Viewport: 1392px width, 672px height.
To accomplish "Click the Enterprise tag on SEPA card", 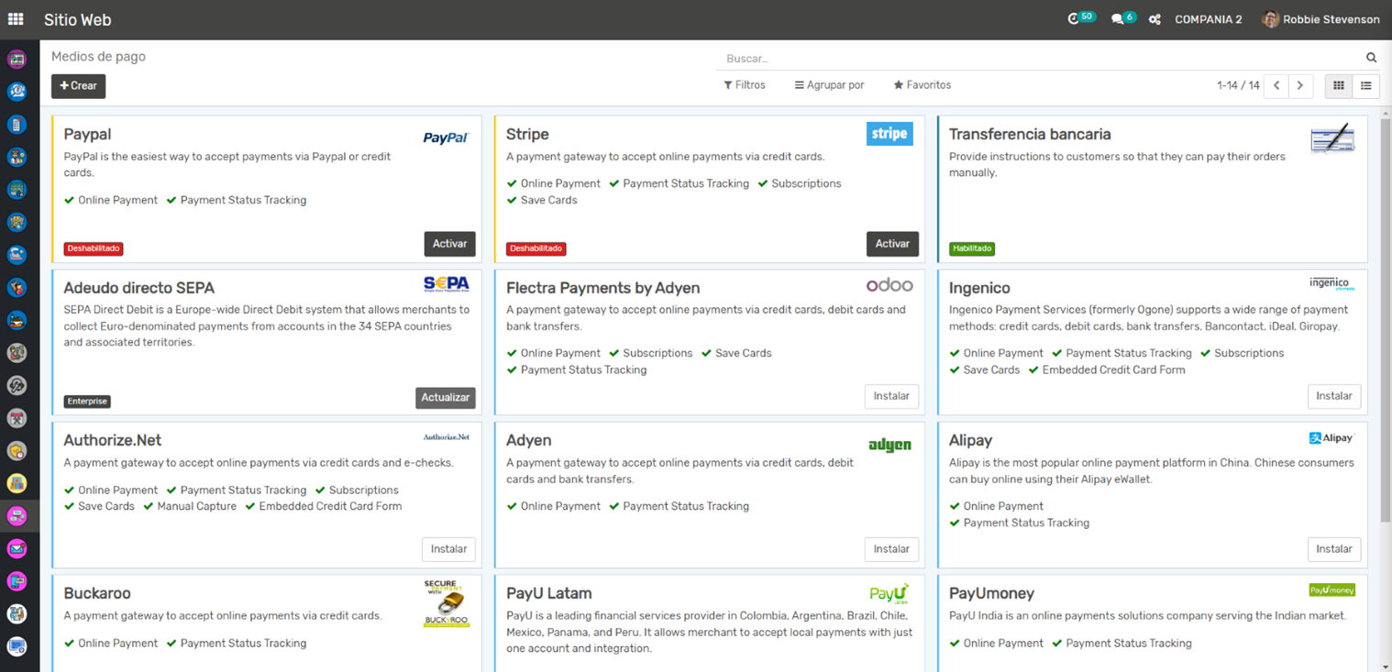I will pos(87,402).
